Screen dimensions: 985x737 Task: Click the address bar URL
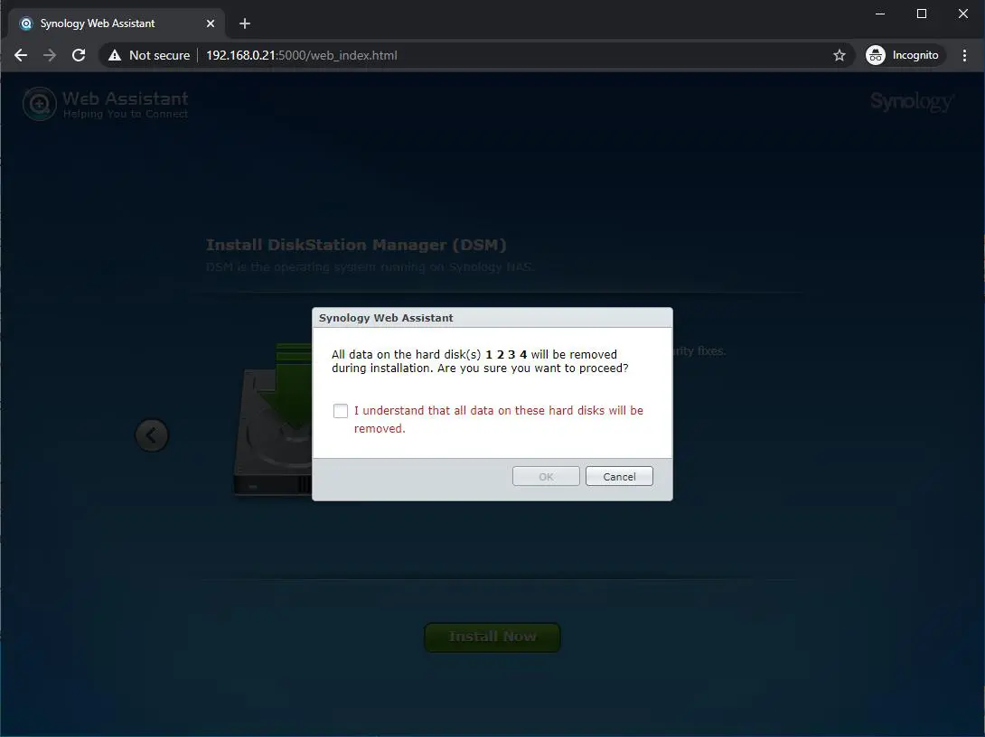click(x=302, y=55)
